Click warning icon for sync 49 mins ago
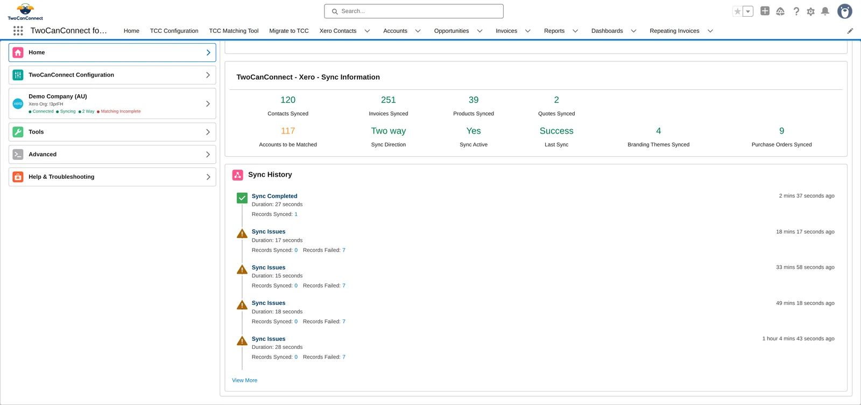This screenshot has height=405, width=861. click(x=242, y=305)
